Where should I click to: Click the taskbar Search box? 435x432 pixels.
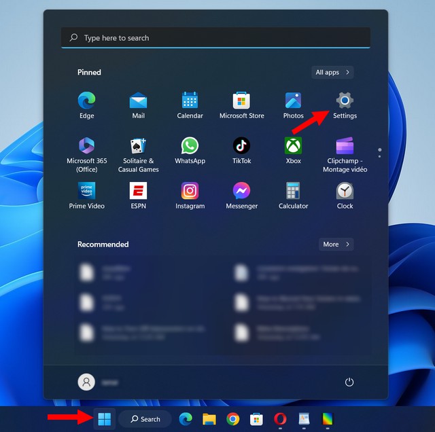(x=145, y=419)
